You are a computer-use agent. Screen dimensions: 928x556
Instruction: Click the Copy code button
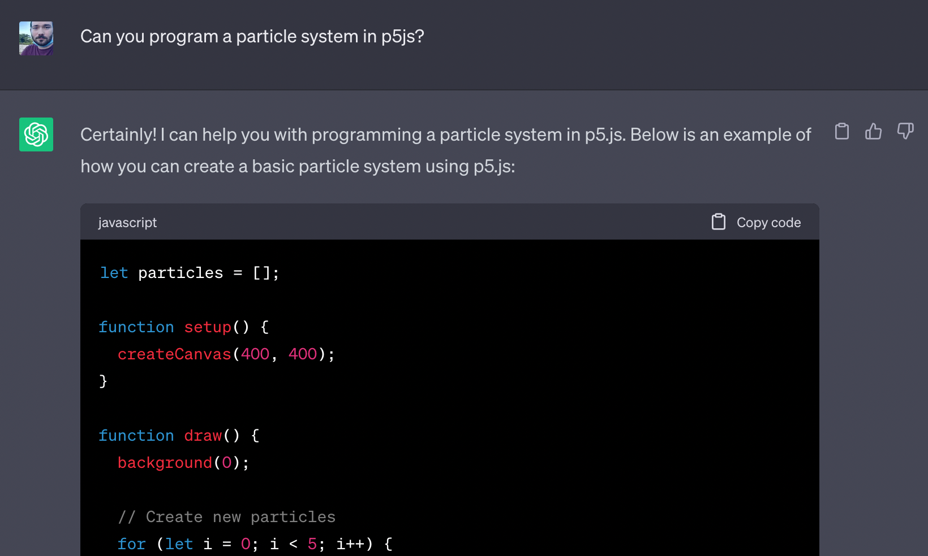(x=756, y=222)
